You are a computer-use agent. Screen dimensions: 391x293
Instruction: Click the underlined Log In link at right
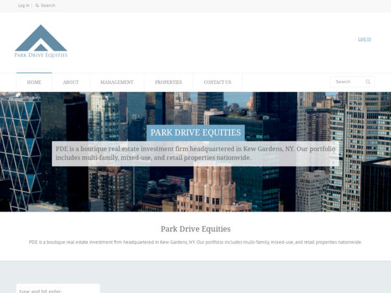pyautogui.click(x=364, y=39)
